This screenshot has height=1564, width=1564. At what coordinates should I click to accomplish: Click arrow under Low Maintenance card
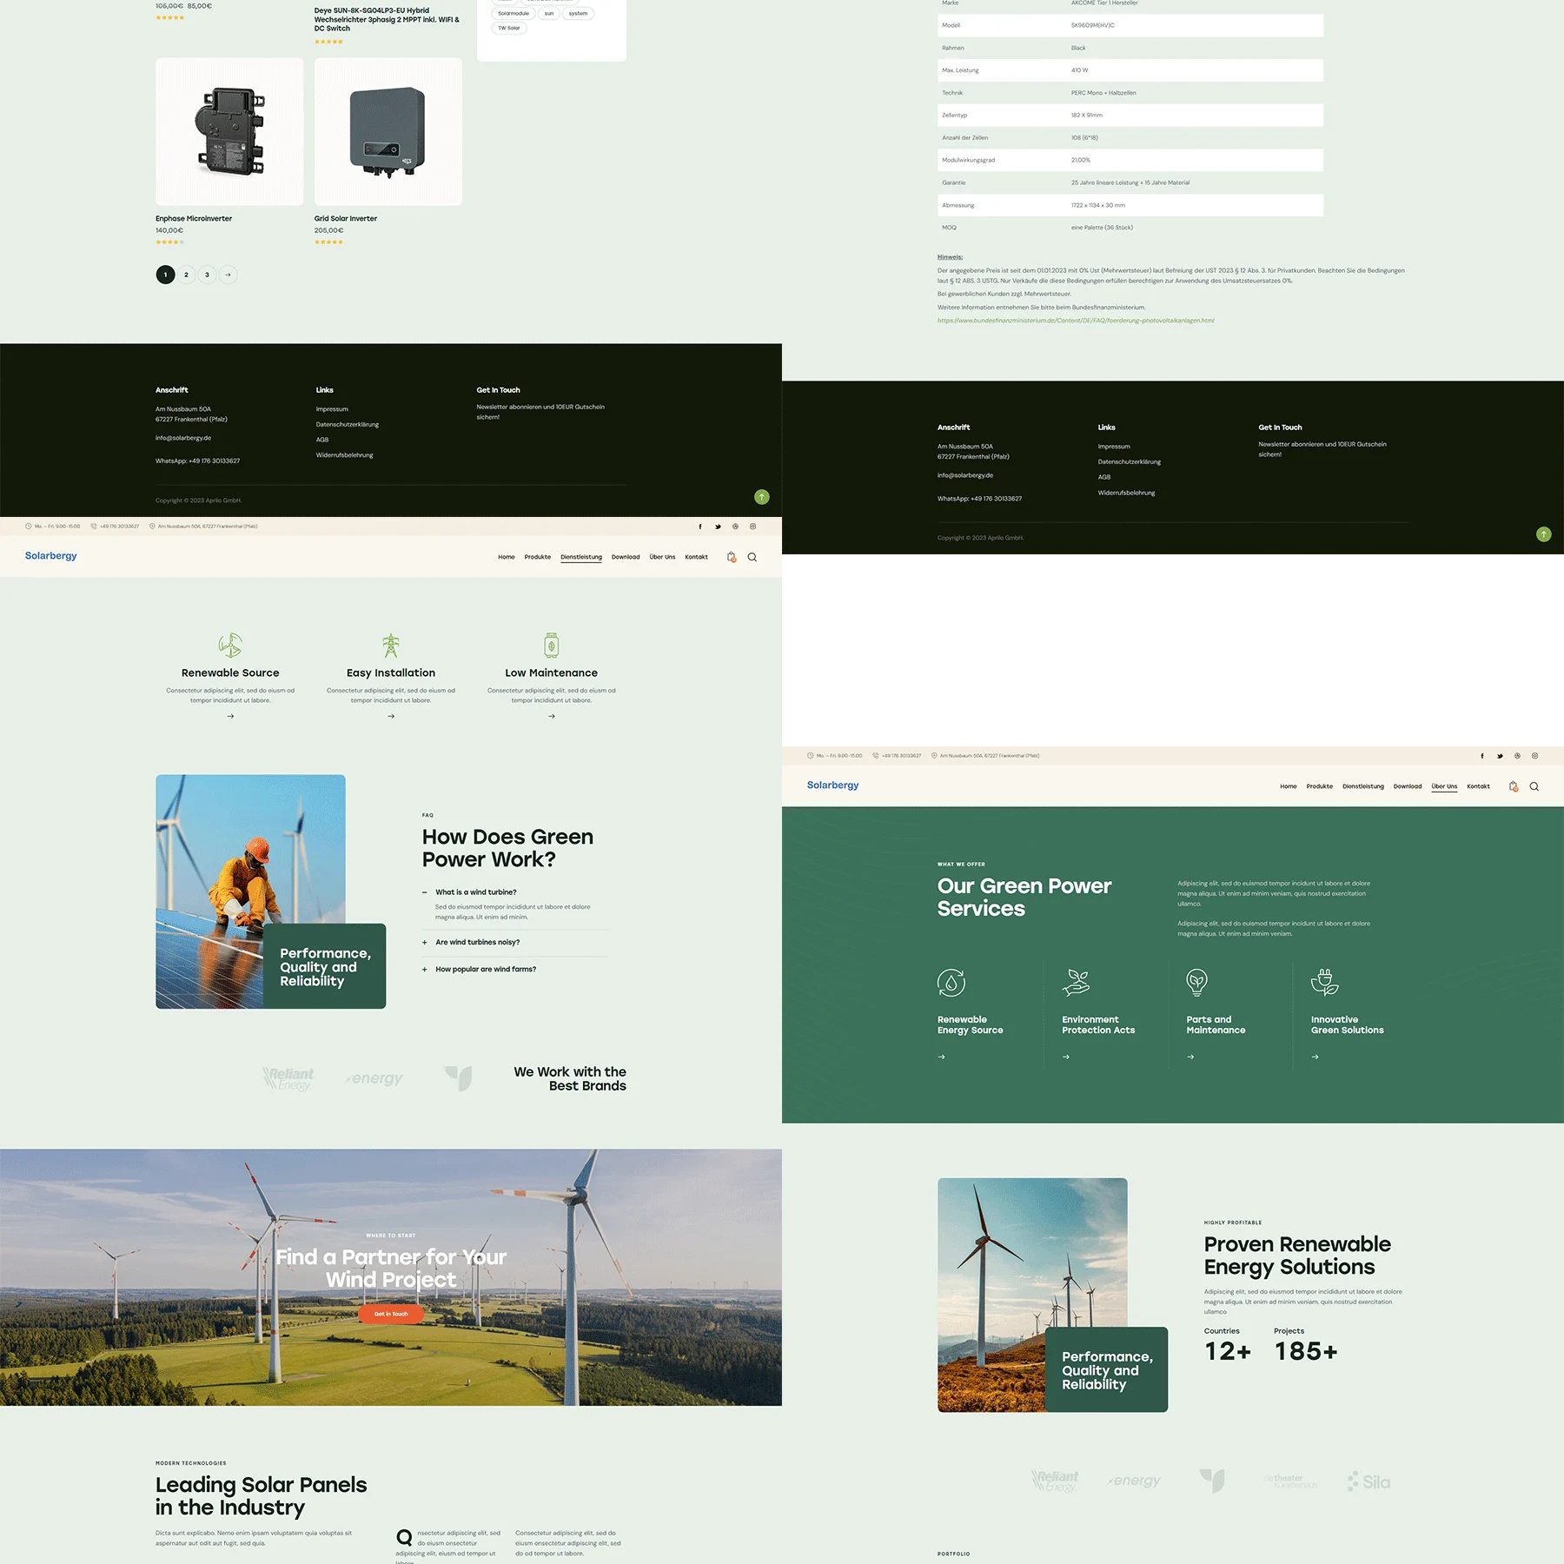click(x=552, y=716)
